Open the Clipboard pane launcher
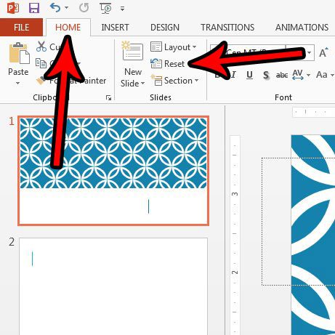The width and height of the screenshot is (335, 335). point(108,97)
